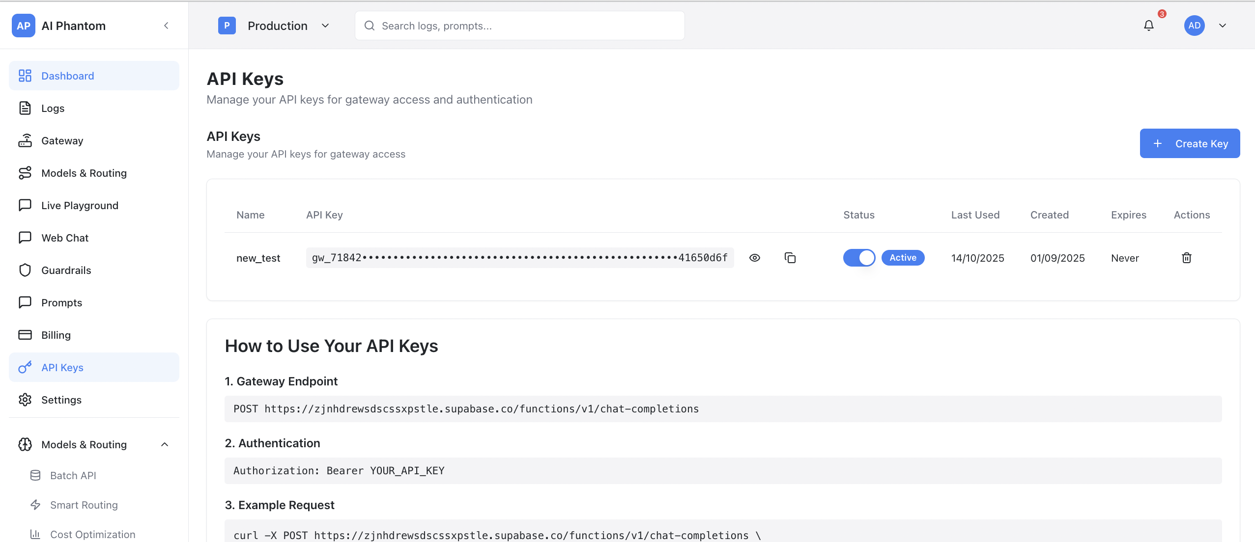Click the notification bell icon
Screen dimensions: 1255x542
click(x=1148, y=26)
